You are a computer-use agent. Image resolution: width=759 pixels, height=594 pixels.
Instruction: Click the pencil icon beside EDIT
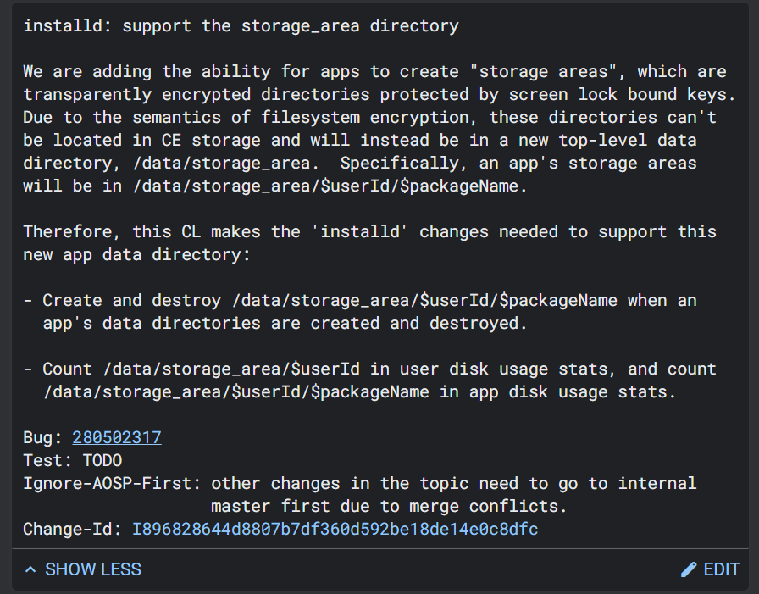coord(689,569)
